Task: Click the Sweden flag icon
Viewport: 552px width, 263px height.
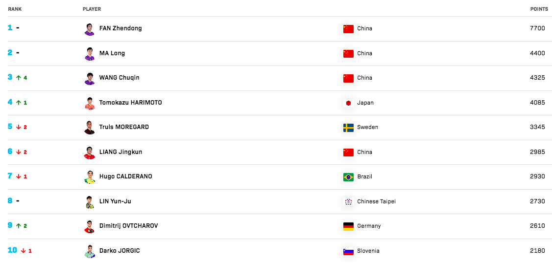Action: pyautogui.click(x=348, y=128)
